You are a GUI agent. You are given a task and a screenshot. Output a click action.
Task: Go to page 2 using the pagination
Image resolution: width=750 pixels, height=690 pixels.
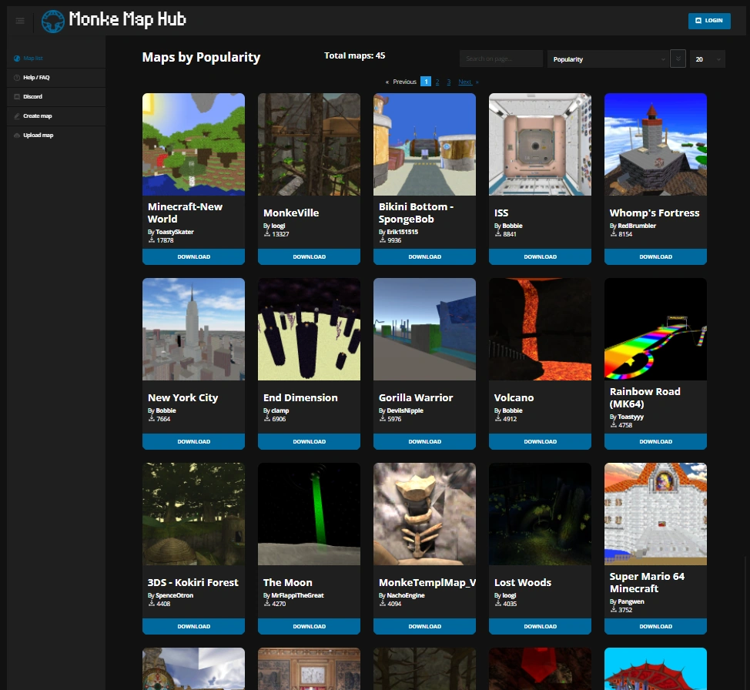coord(437,81)
